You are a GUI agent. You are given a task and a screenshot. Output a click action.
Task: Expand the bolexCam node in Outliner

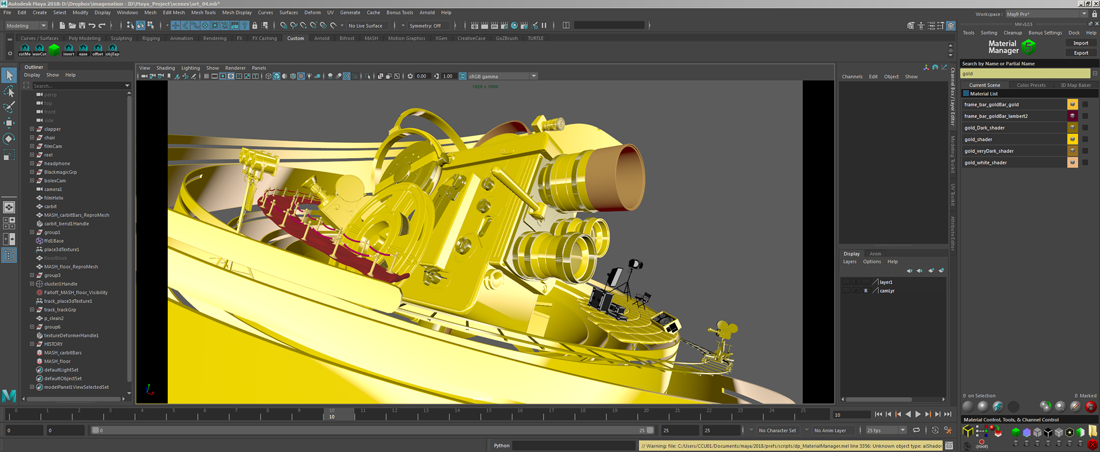click(x=32, y=180)
